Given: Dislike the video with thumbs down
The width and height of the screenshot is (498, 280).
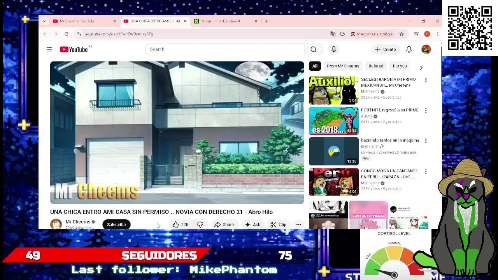Looking at the screenshot, I should point(200,224).
